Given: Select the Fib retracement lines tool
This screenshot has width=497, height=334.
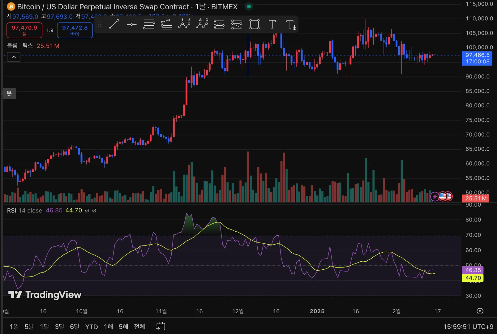Looking at the screenshot, I should 149,24.
